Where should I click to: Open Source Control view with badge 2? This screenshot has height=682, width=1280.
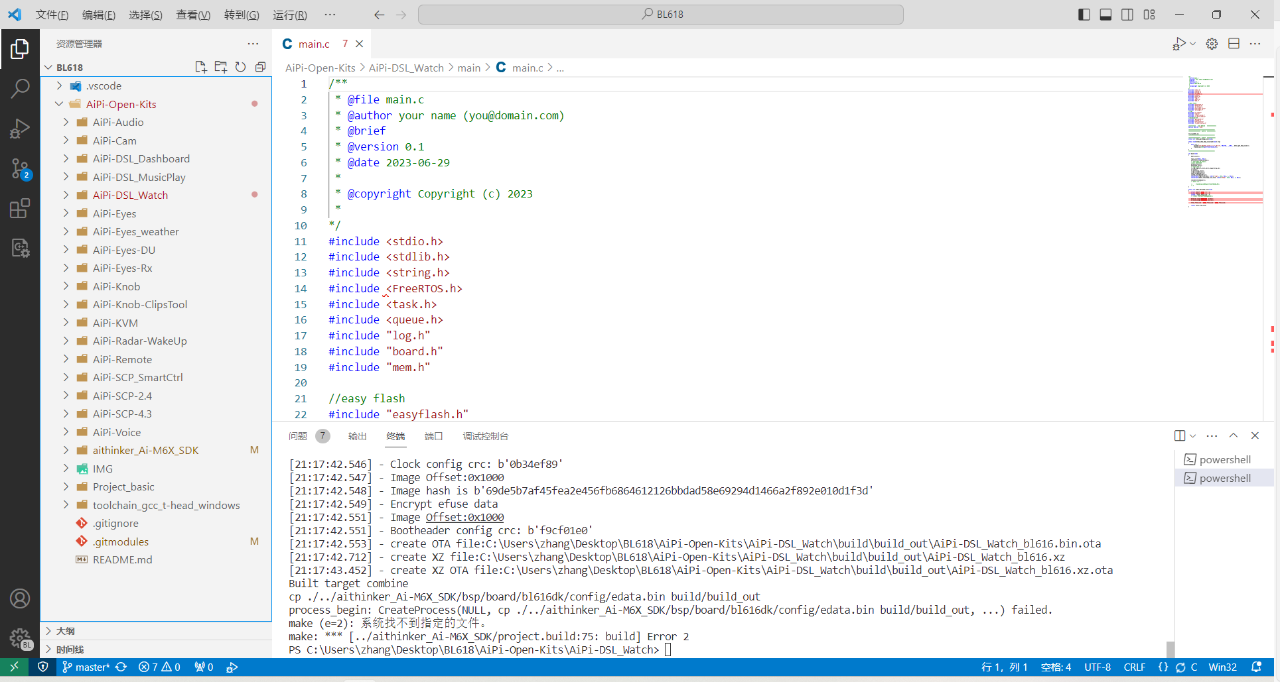[20, 169]
